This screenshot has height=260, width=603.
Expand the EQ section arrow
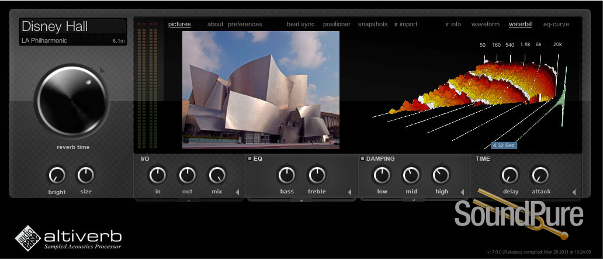(x=349, y=192)
